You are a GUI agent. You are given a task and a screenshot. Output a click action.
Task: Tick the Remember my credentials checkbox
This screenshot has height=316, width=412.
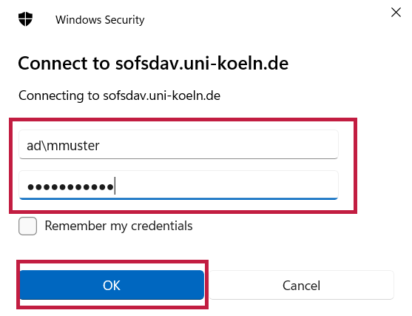27,226
